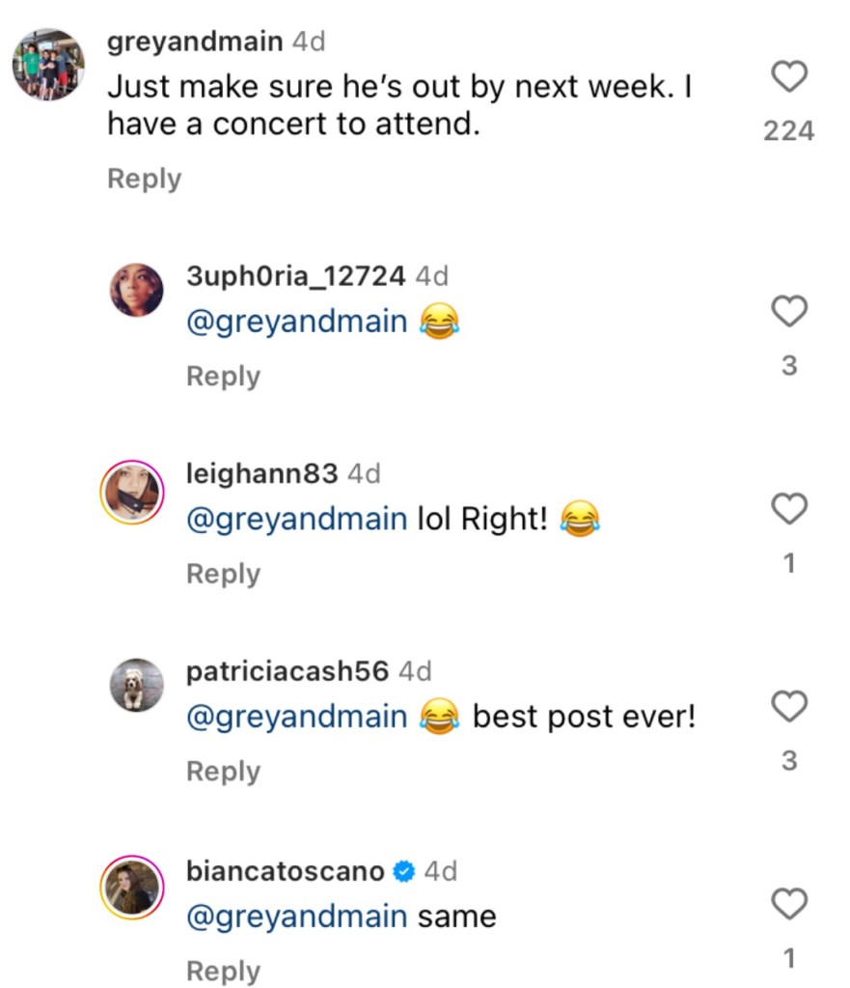
Task: Like patriciacash56's "best post ever!" reply
Action: pos(789,706)
